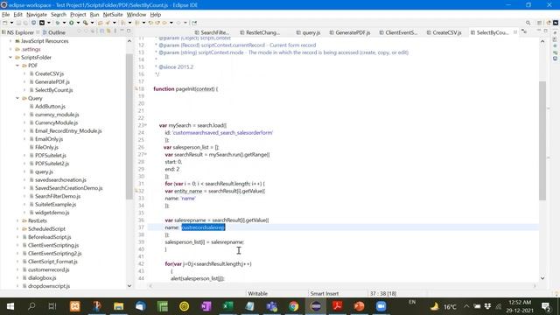The height and width of the screenshot is (315, 560).
Task: Click the editor horizontal scrollbar
Action: pyautogui.click(x=343, y=286)
